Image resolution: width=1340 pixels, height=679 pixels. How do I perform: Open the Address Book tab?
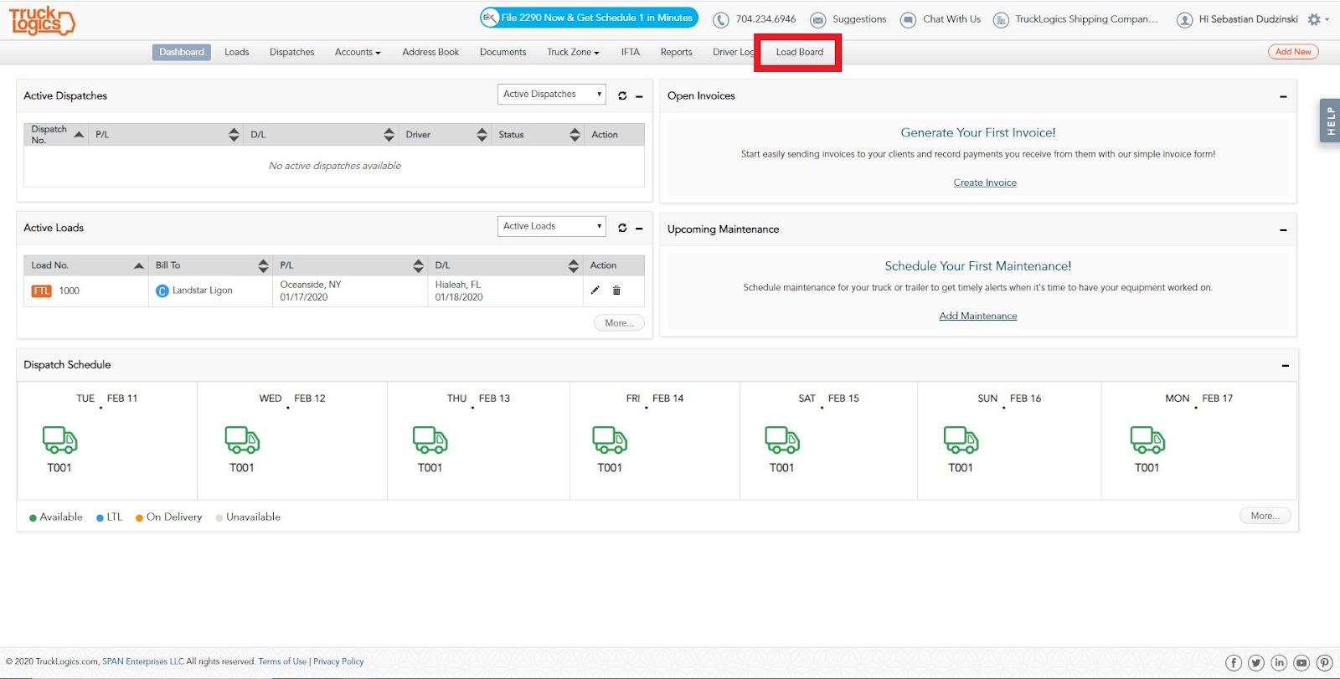[430, 52]
